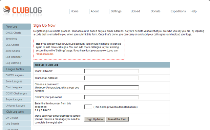Click the 'Sign Up Now' page heading
The image size is (210, 130).
pos(44,25)
